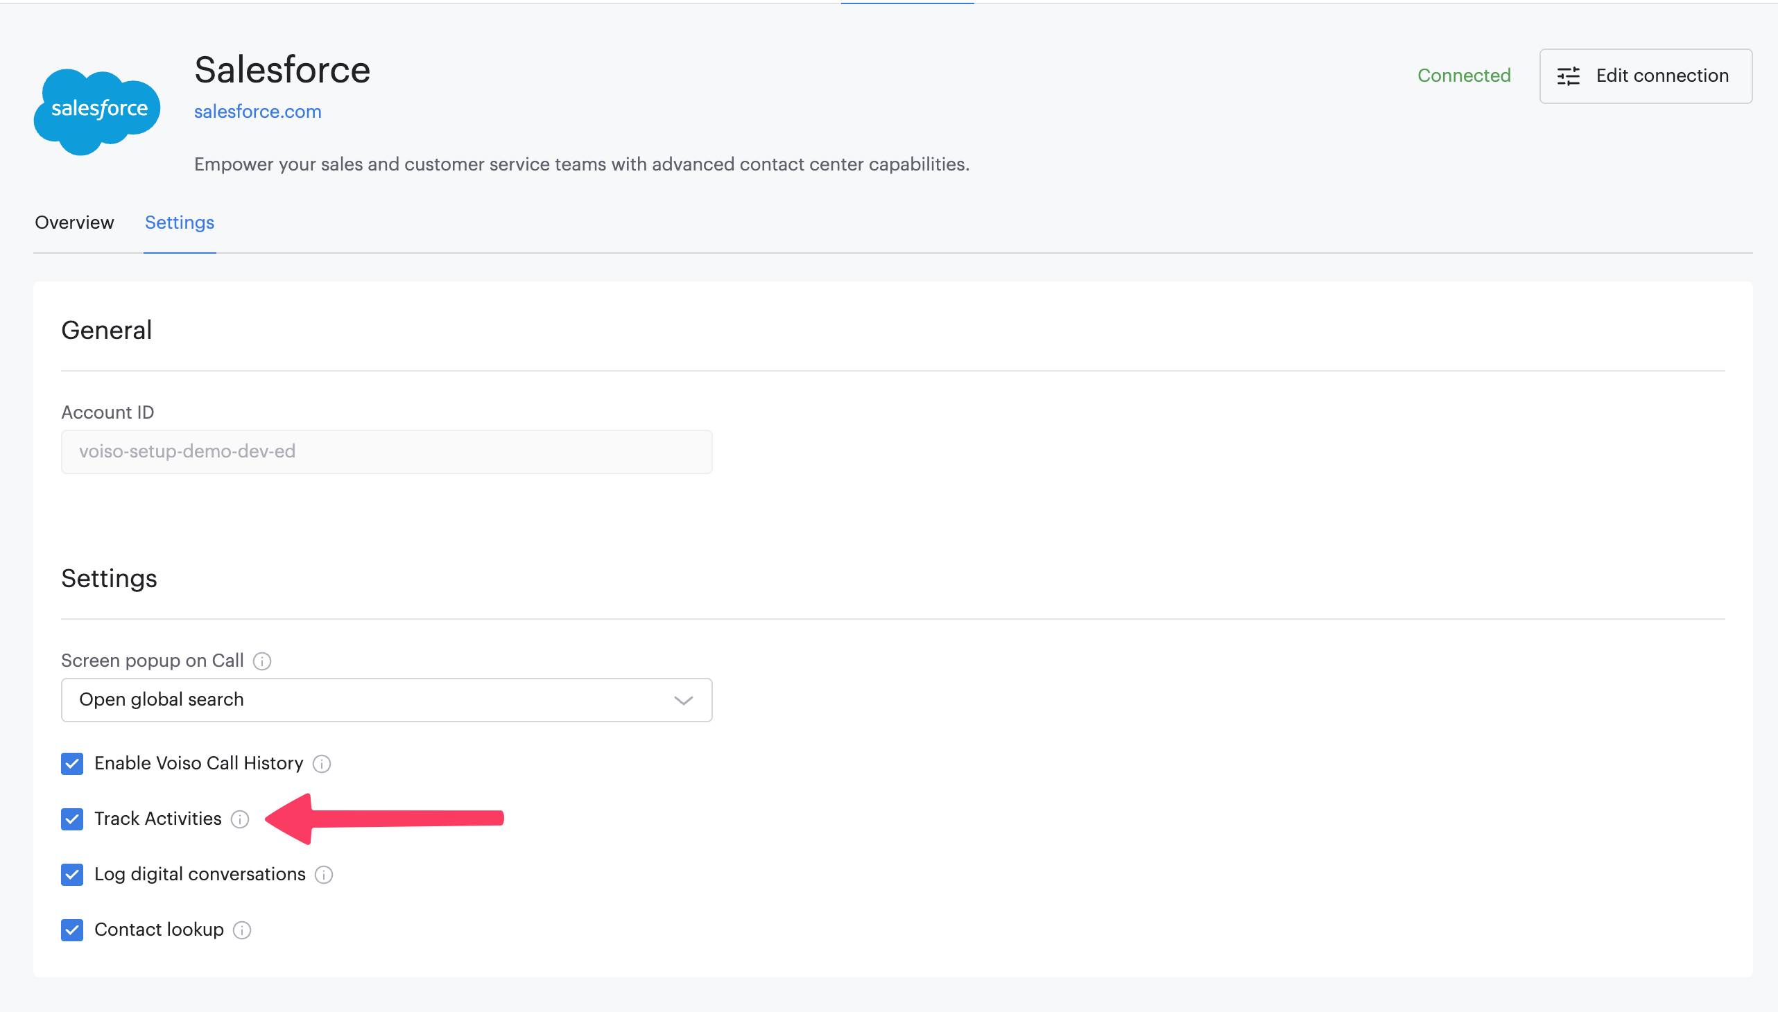Click the Settings section heading
1778x1012 pixels.
click(109, 579)
